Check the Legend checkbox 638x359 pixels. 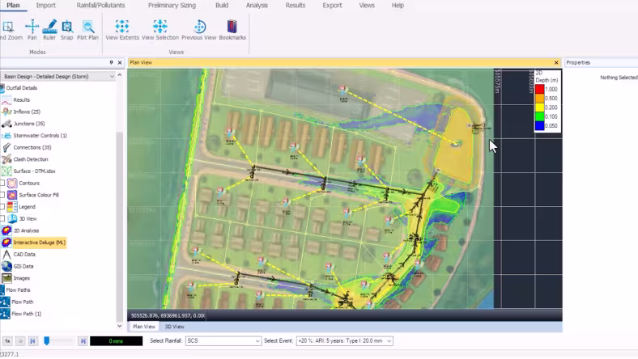coord(2,206)
